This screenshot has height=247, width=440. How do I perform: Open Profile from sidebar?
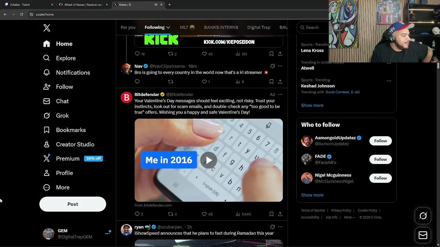tap(58, 173)
